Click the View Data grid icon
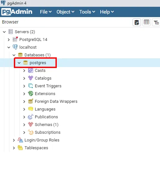 pos(146,22)
